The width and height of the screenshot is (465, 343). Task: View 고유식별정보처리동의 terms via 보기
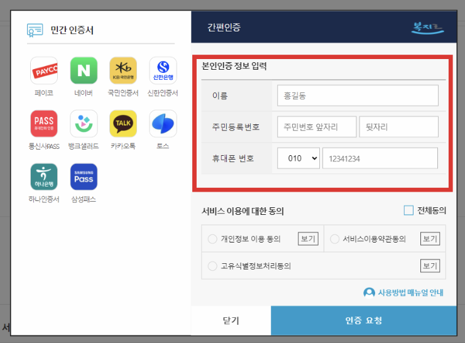point(430,266)
